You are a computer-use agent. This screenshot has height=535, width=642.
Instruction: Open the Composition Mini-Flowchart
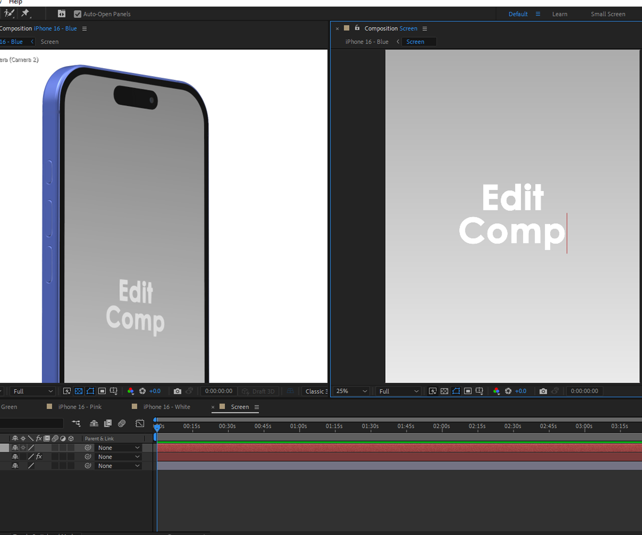pos(76,424)
